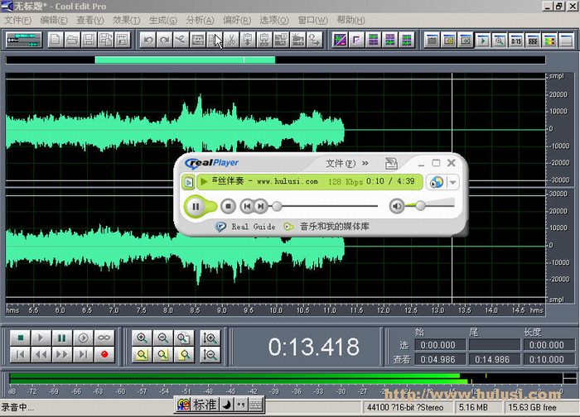Mute RealPlayer with the speaker icon
This screenshot has width=580, height=417.
pos(397,206)
